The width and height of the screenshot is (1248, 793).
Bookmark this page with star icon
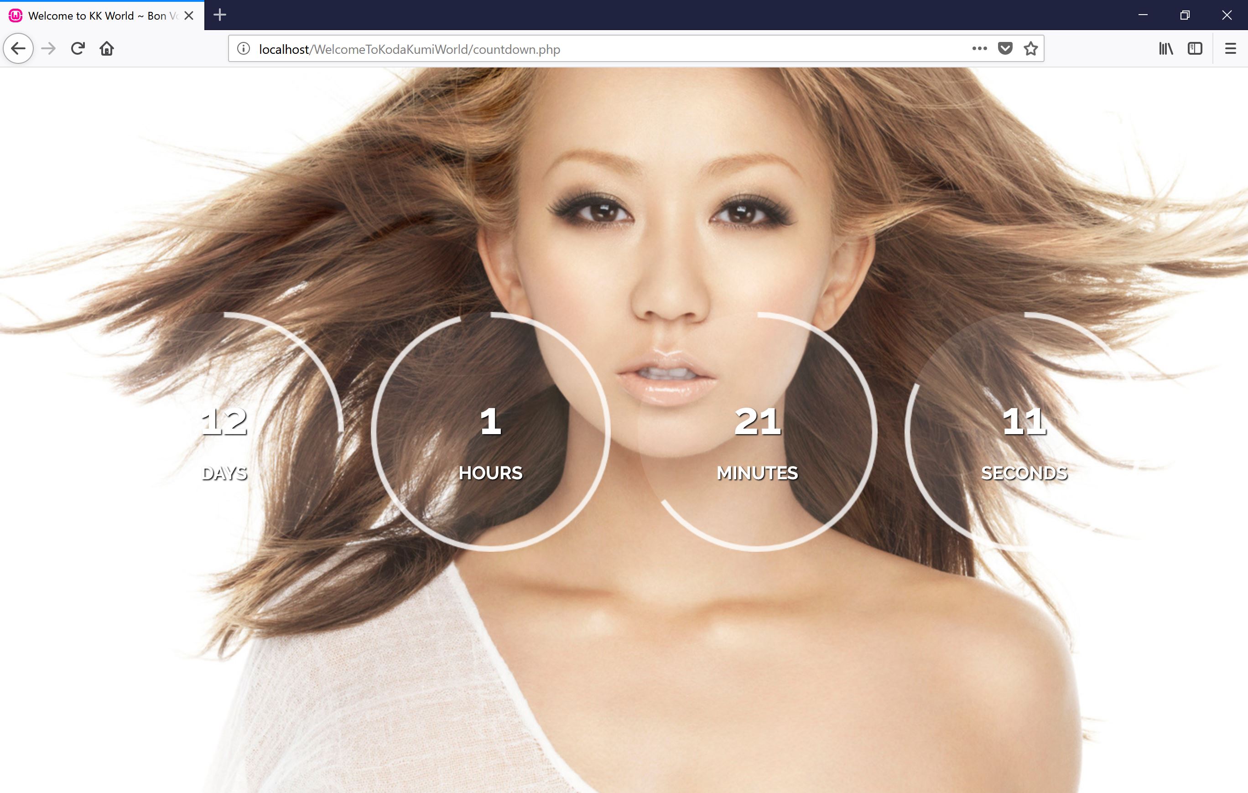(x=1031, y=49)
